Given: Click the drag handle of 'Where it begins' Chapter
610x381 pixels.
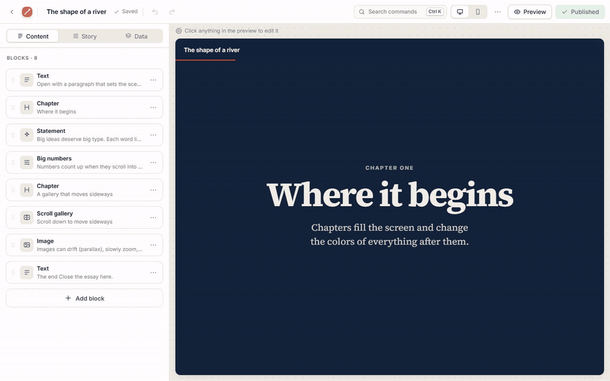Looking at the screenshot, I should pyautogui.click(x=13, y=107).
